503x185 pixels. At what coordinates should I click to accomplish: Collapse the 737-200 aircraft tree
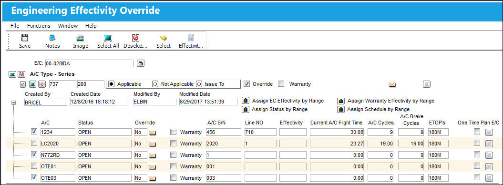[14, 103]
